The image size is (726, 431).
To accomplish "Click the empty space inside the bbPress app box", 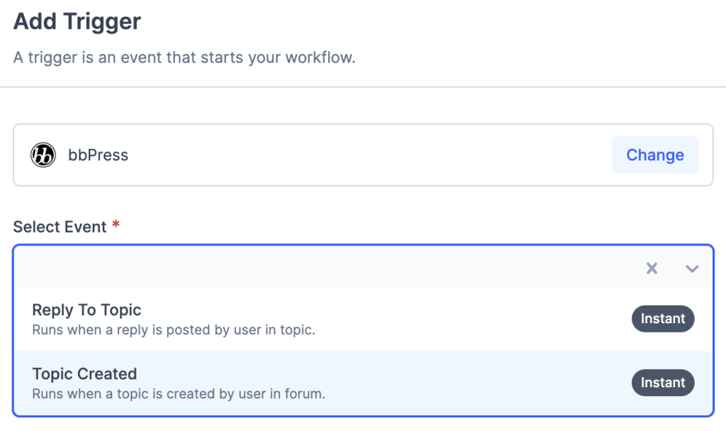I will click(369, 155).
